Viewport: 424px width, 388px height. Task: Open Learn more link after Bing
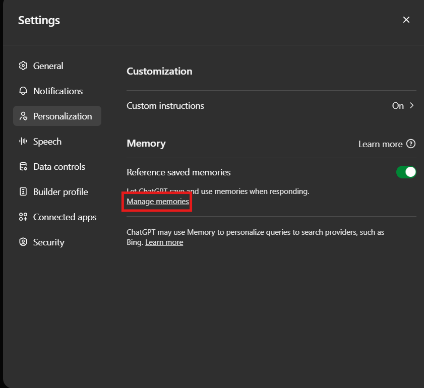pyautogui.click(x=164, y=242)
